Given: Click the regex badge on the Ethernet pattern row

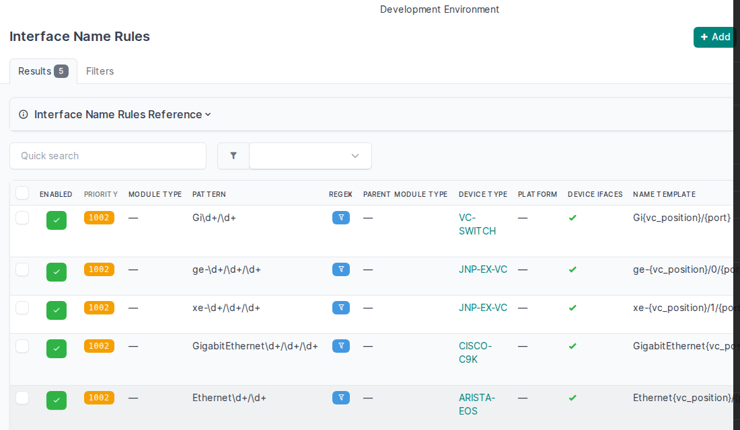Looking at the screenshot, I should click(x=341, y=398).
